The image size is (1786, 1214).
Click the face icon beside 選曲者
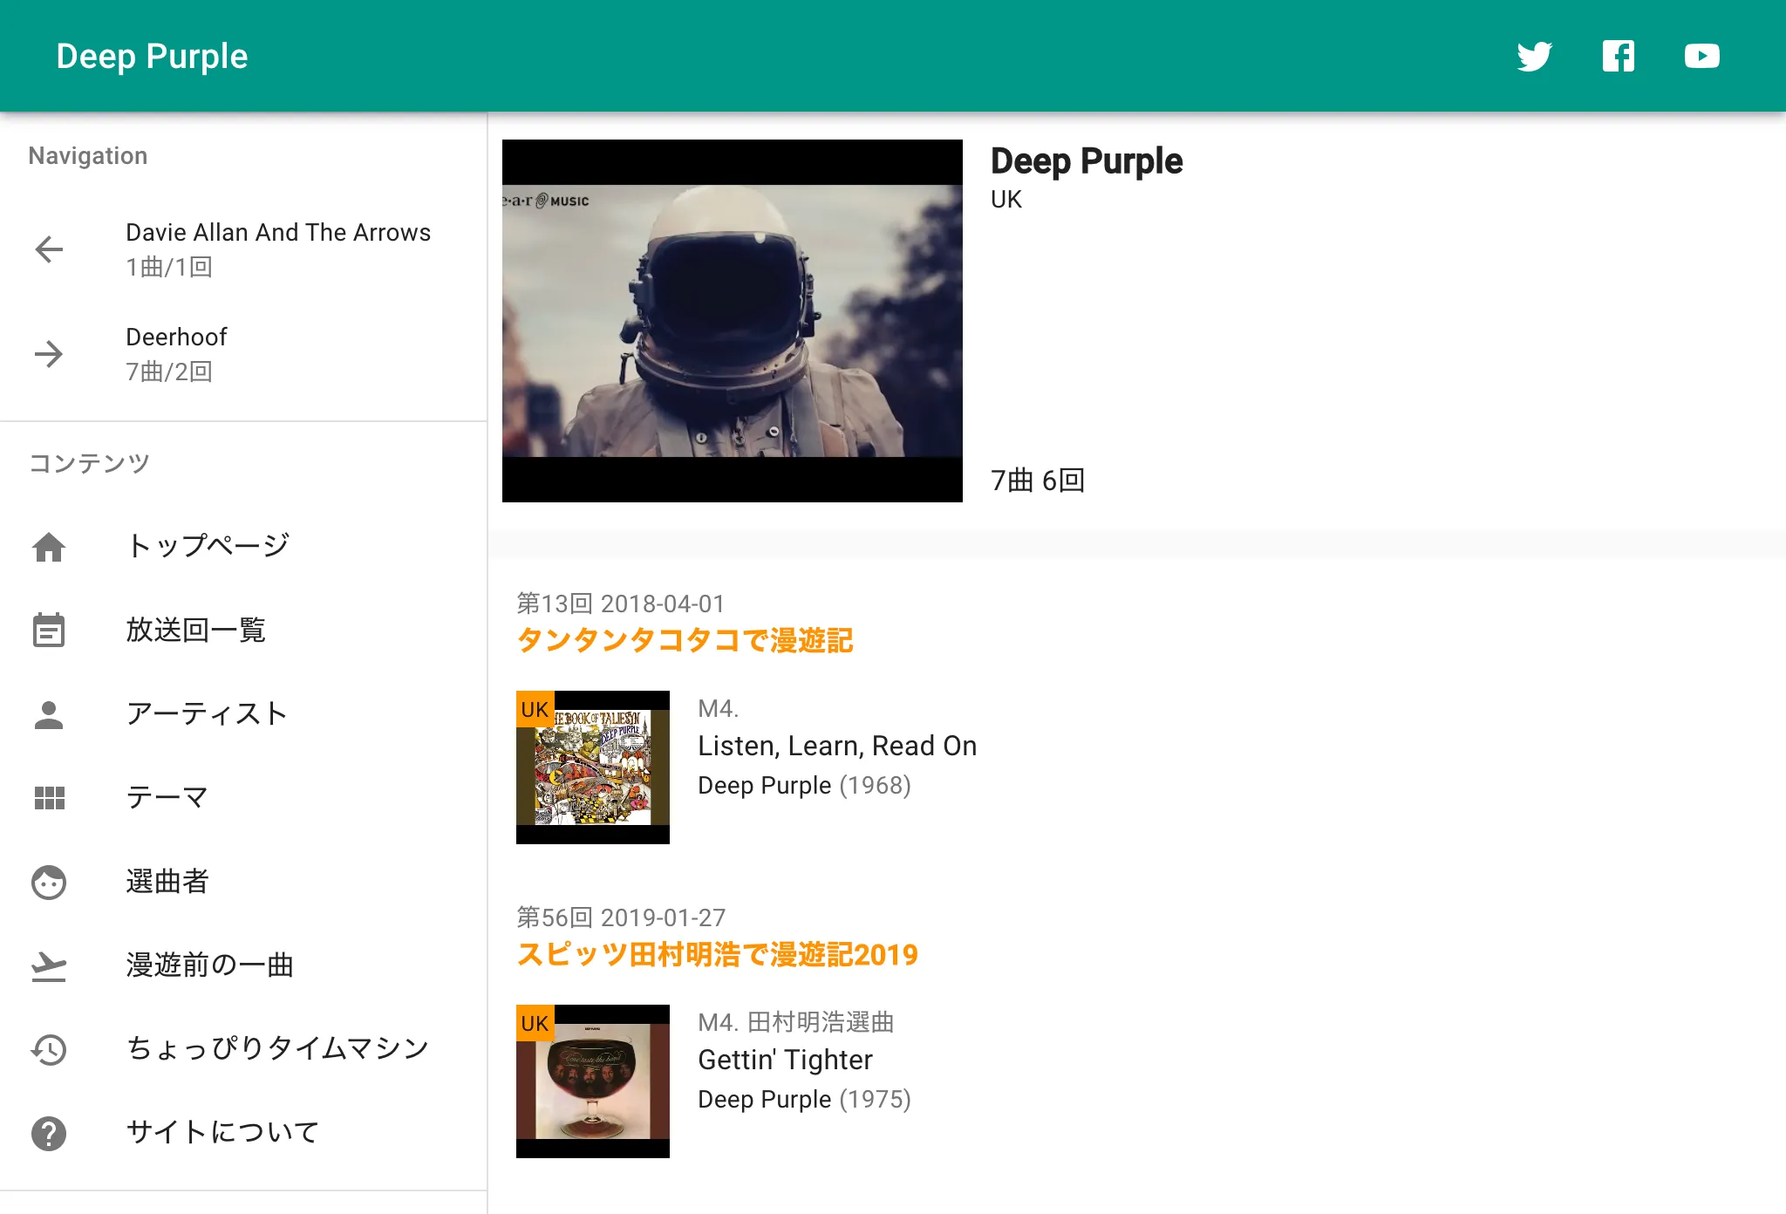pyautogui.click(x=49, y=882)
